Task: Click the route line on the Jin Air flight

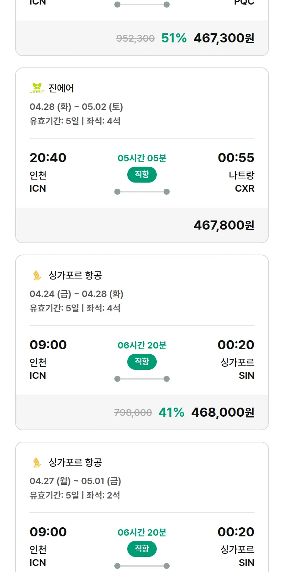Action: (x=142, y=192)
